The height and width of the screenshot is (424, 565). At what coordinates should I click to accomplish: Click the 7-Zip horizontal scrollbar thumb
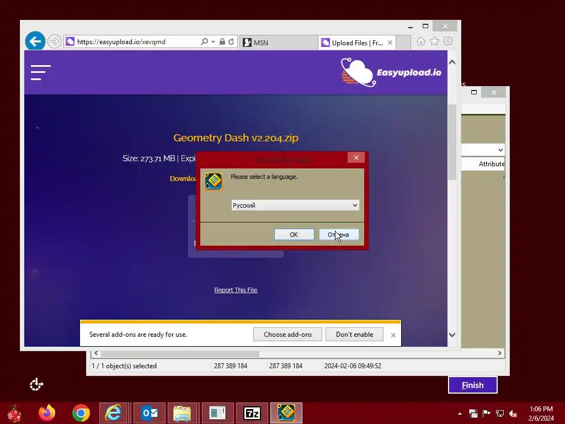coord(180,354)
